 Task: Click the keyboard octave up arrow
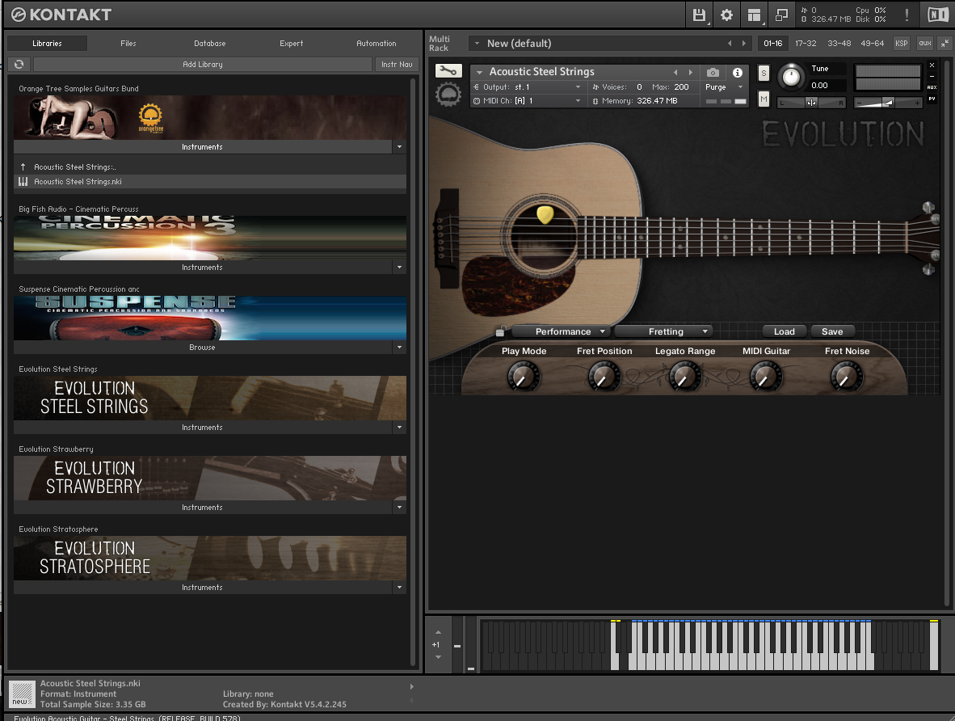point(438,632)
